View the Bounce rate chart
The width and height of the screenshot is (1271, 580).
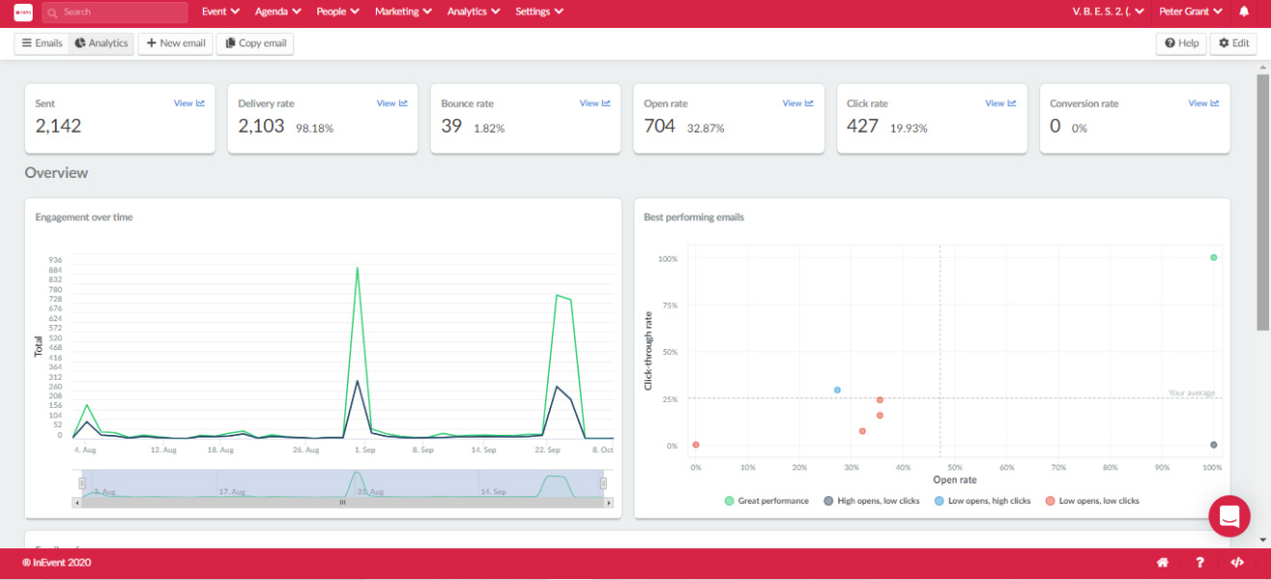tap(594, 104)
